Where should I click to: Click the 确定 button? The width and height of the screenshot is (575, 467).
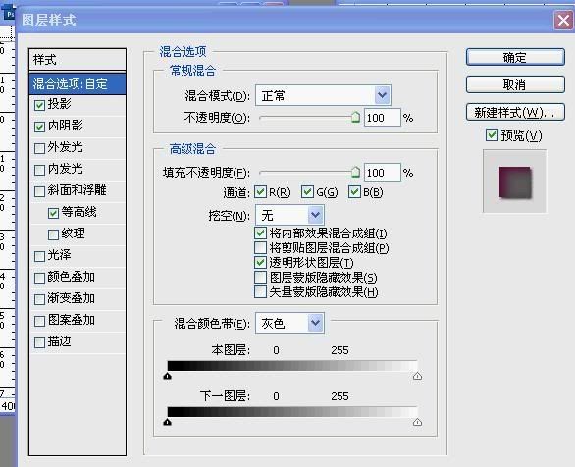pos(515,58)
